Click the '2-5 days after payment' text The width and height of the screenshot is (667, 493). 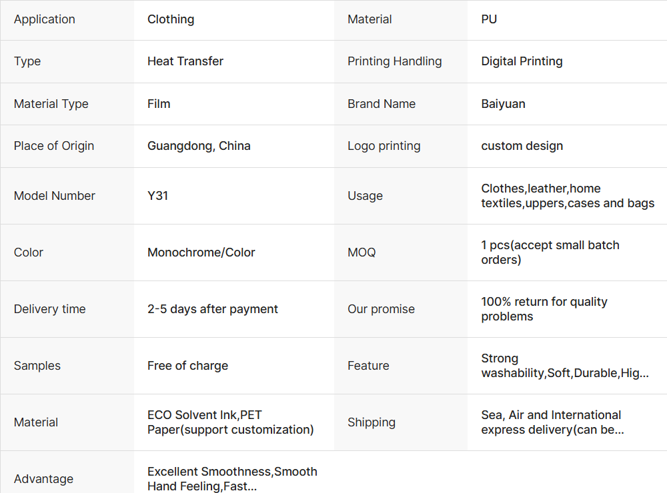click(x=212, y=309)
